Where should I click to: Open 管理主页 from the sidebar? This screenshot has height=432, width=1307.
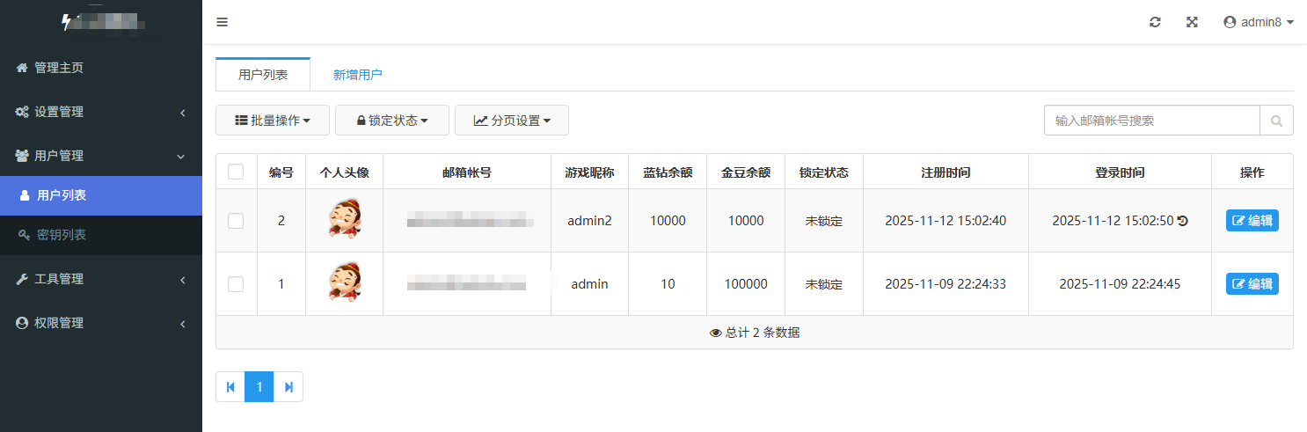(58, 68)
